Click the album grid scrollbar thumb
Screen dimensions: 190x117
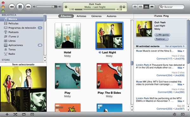pyautogui.click(x=132, y=63)
